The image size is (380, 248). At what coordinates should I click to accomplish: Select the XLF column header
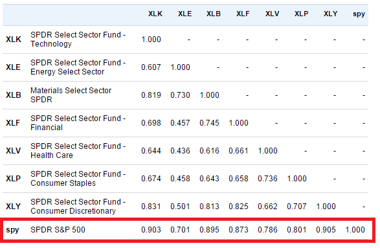tap(243, 14)
